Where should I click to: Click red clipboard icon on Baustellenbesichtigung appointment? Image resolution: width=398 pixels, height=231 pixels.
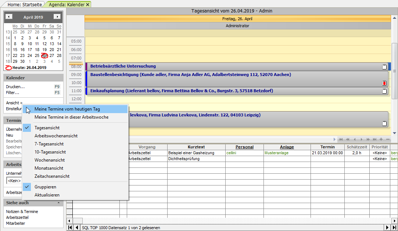coord(384,83)
